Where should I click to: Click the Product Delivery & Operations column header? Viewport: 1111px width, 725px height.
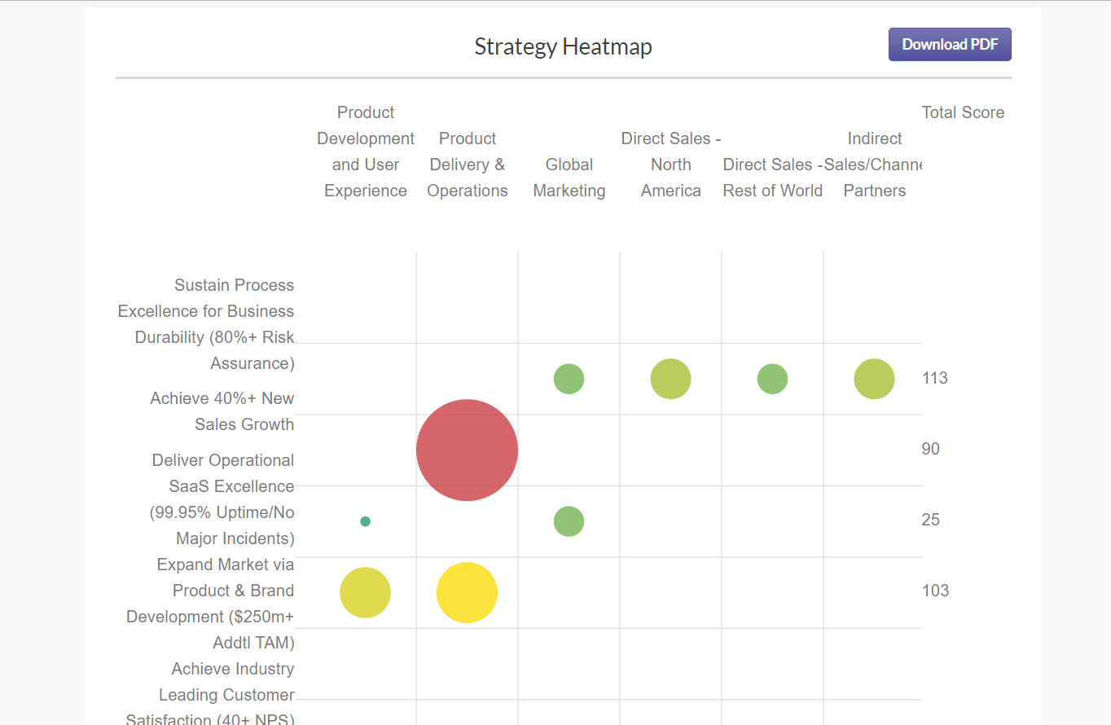click(x=467, y=164)
